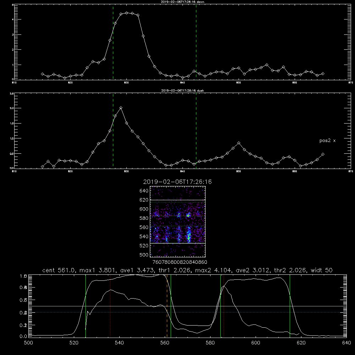Click x-axis label 560 of the bottom profile plot

tap(165, 343)
